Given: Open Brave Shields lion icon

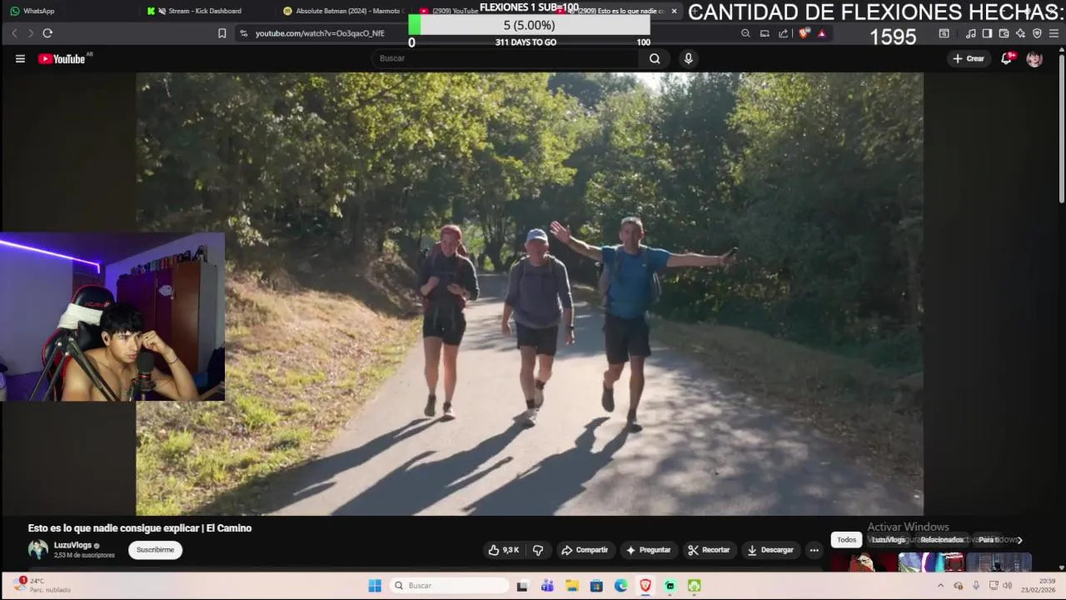Looking at the screenshot, I should [x=804, y=33].
